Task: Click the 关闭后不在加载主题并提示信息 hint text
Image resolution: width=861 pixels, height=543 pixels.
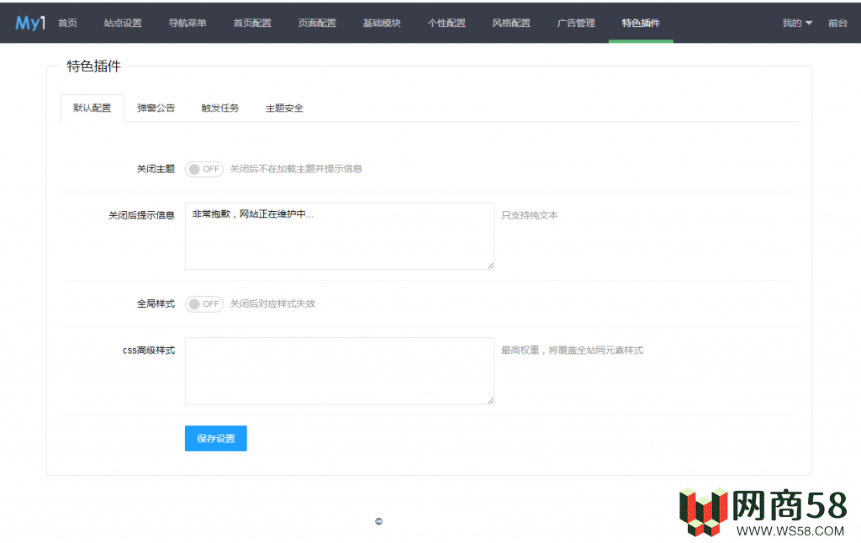Action: click(296, 169)
